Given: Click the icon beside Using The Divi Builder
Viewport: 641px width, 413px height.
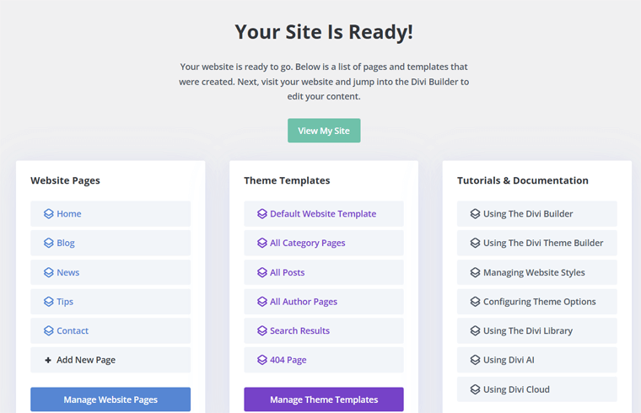Looking at the screenshot, I should (x=475, y=213).
